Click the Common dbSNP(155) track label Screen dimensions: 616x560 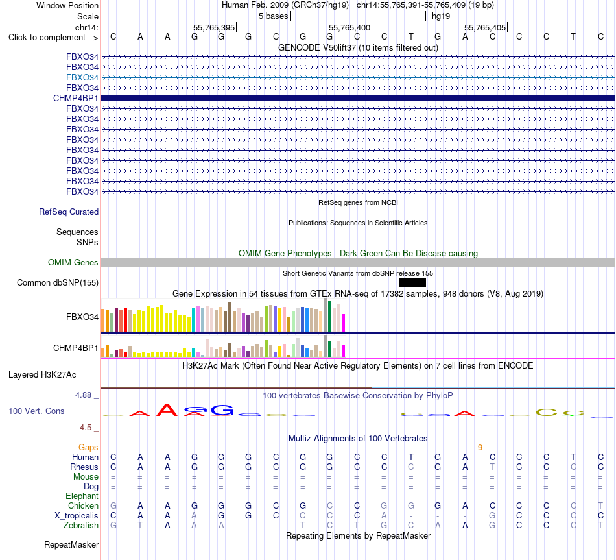(58, 283)
